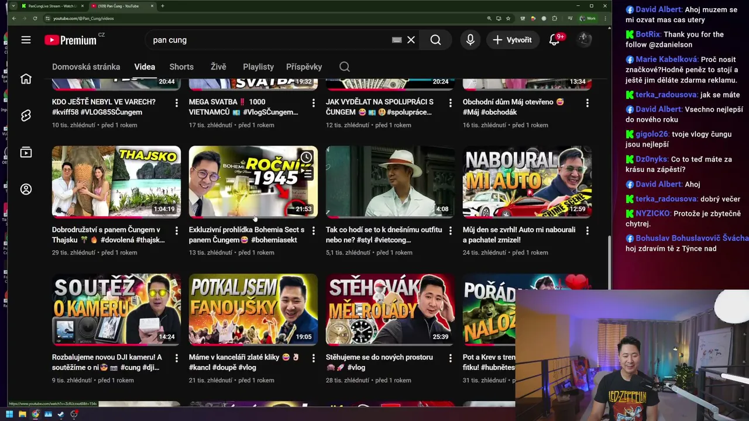Open the MEGA SVATBA 1000 VIETNAMCŮ title

coord(243,106)
